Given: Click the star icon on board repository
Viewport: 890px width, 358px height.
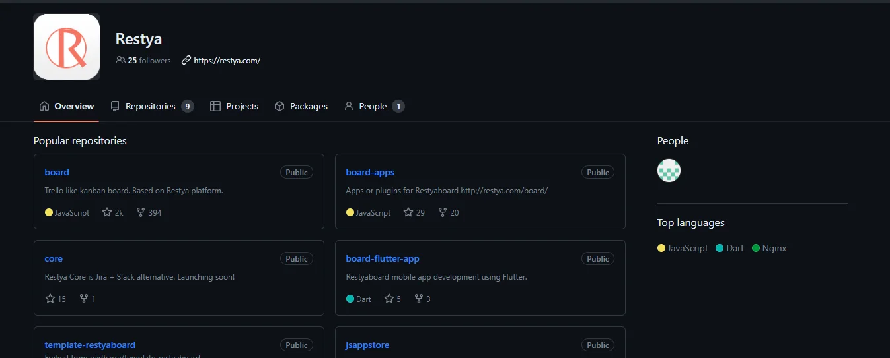Looking at the screenshot, I should coord(107,212).
